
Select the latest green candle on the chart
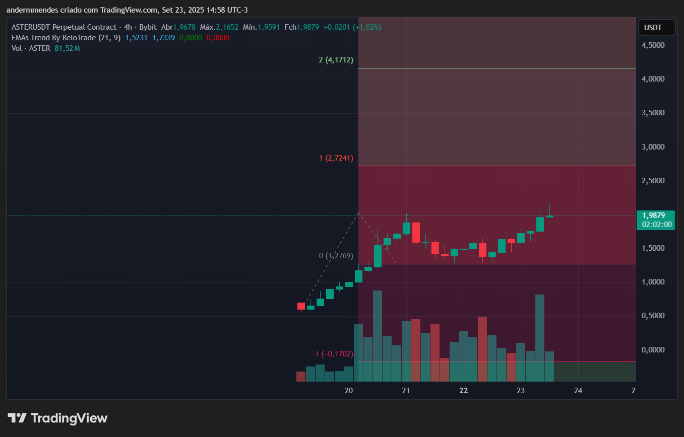click(x=549, y=216)
